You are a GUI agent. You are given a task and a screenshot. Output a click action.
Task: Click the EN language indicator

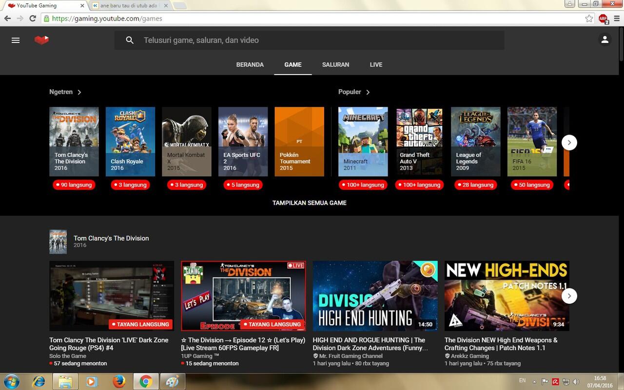click(x=523, y=380)
